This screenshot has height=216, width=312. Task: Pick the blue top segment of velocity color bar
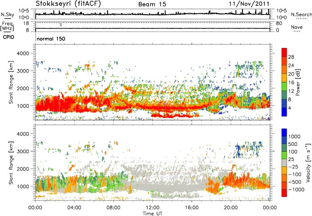pyautogui.click(x=284, y=133)
